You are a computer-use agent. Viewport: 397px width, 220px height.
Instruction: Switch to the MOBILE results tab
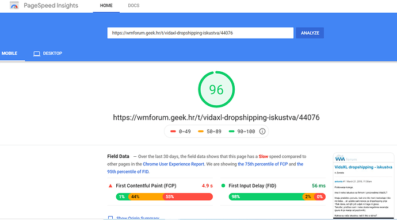tap(10, 53)
